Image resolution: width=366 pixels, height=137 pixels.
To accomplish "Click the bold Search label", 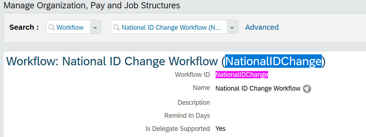I will point(24,27).
